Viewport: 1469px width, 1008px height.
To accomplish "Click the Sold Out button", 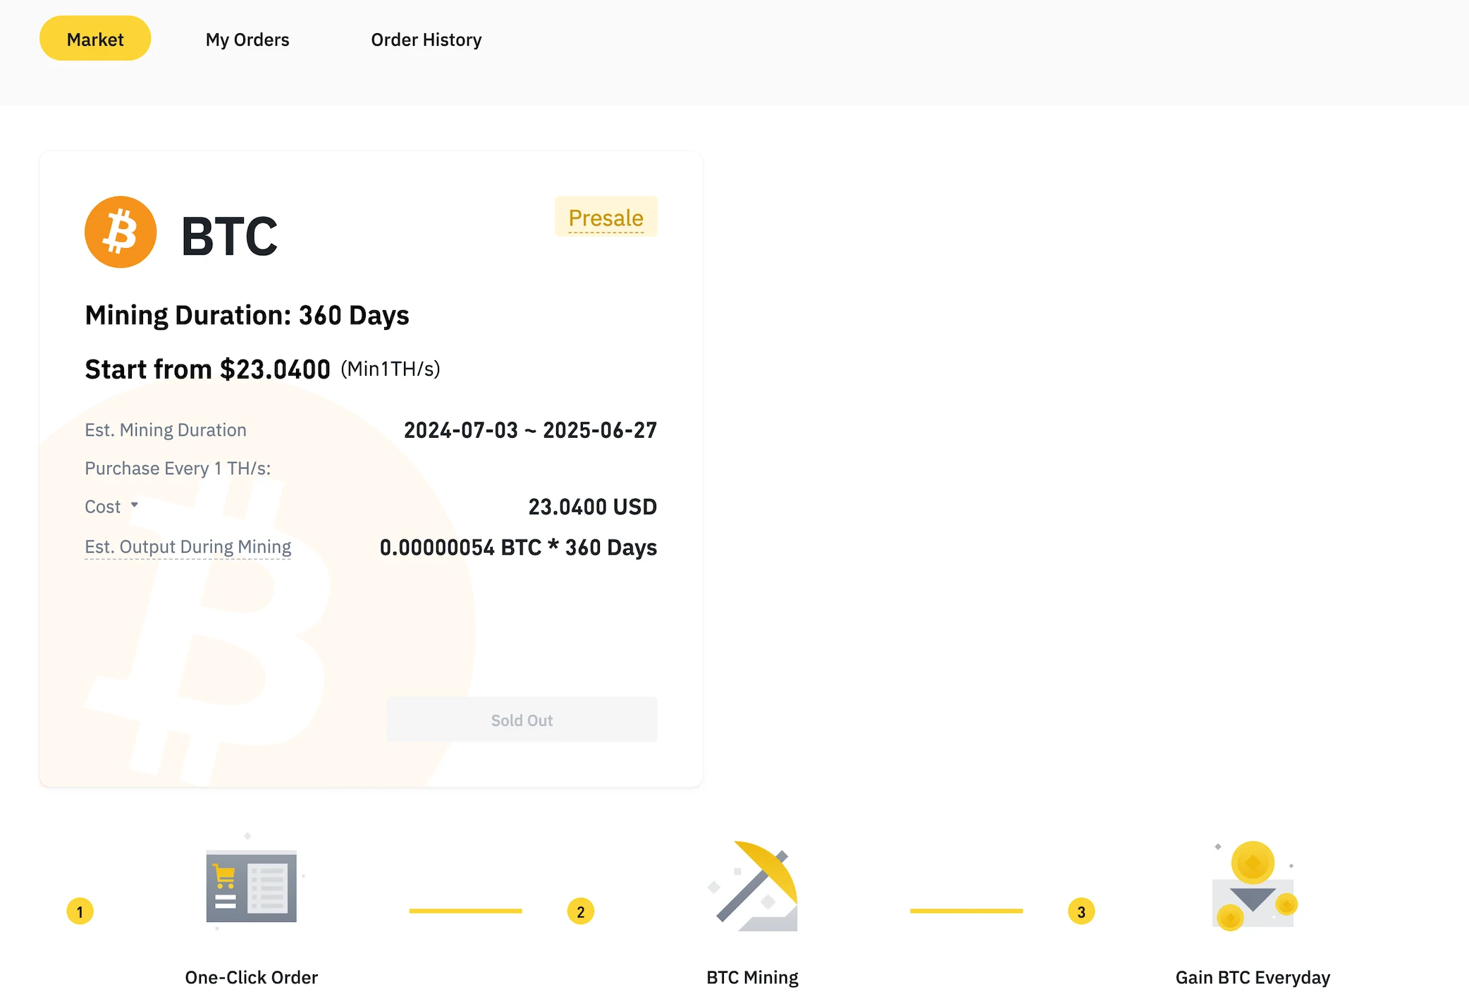I will 522,720.
